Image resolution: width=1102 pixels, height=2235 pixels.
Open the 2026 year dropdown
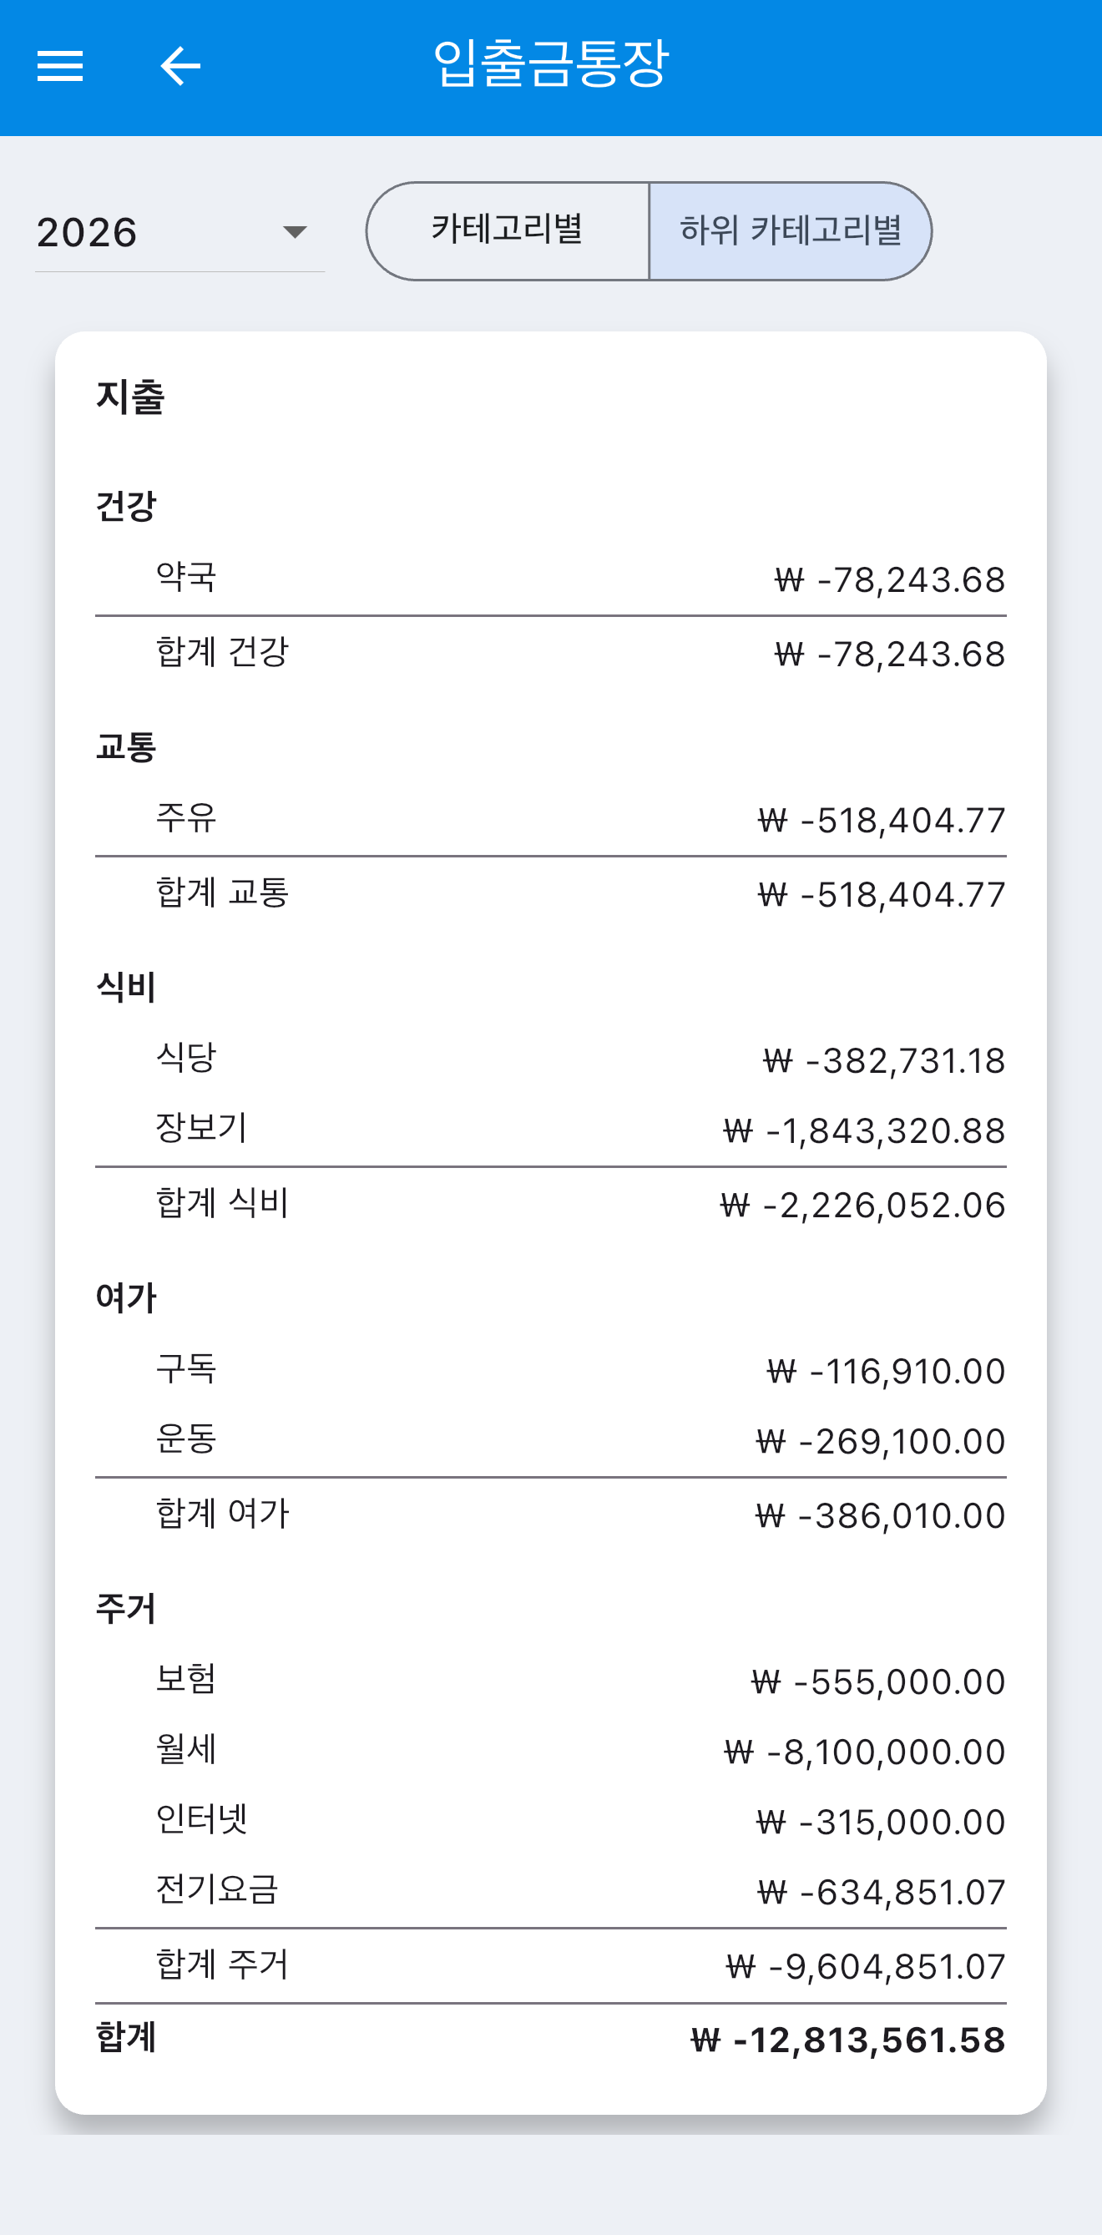click(x=179, y=231)
